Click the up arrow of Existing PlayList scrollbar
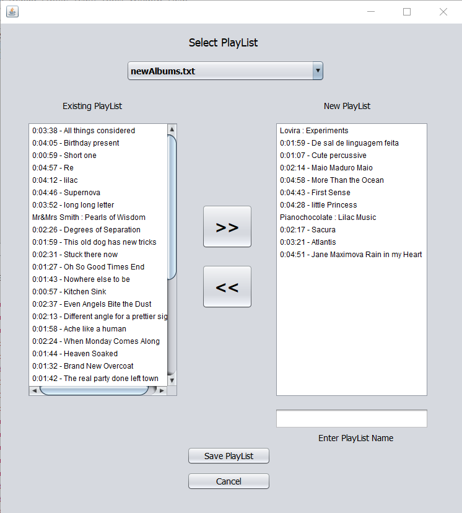 click(x=172, y=129)
